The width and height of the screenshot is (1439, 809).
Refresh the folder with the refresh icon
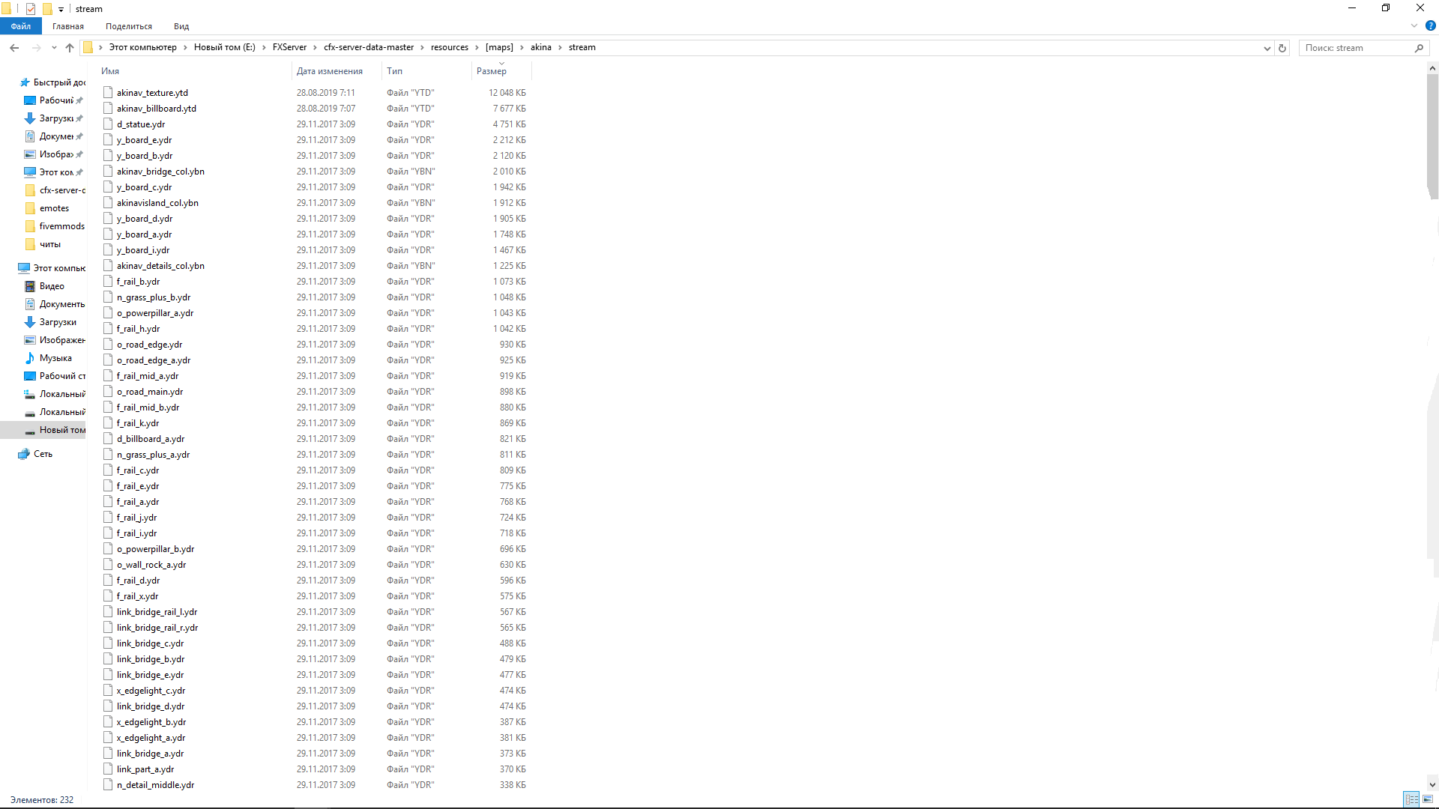(x=1282, y=47)
